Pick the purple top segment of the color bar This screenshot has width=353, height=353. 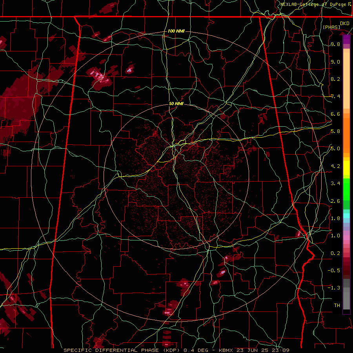tap(346, 39)
